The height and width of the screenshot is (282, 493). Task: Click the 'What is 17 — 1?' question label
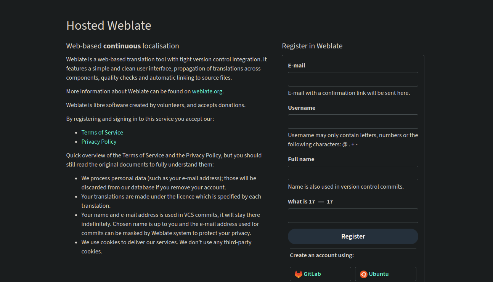(310, 202)
